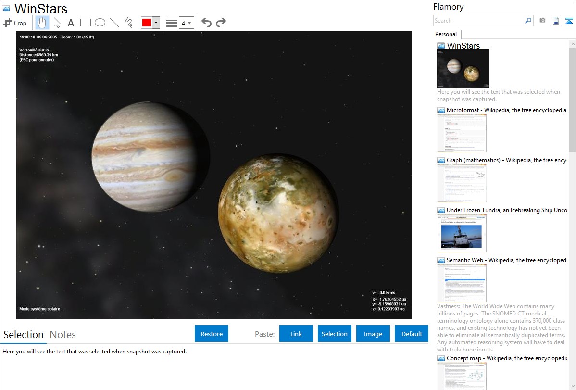The width and height of the screenshot is (576, 390).
Task: Click the camera snapshot icon
Action: (542, 21)
